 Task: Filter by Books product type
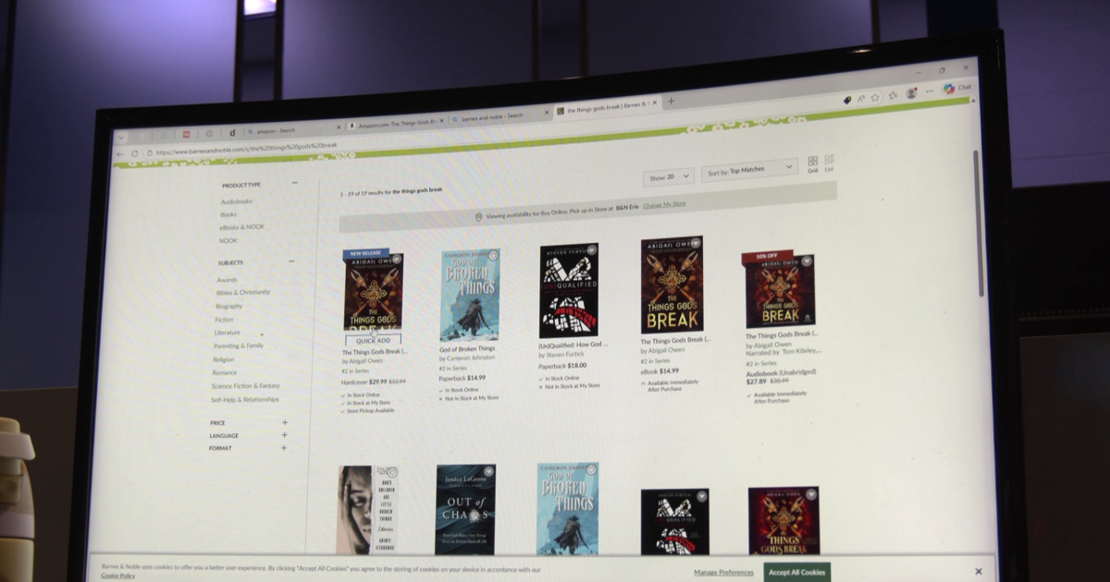(x=228, y=214)
